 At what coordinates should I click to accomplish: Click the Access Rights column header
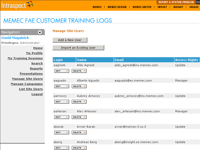187,60
